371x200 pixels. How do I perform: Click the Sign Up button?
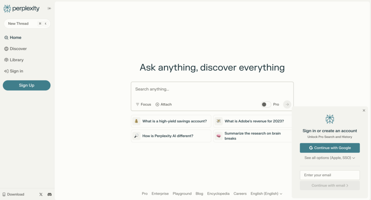pyautogui.click(x=26, y=85)
